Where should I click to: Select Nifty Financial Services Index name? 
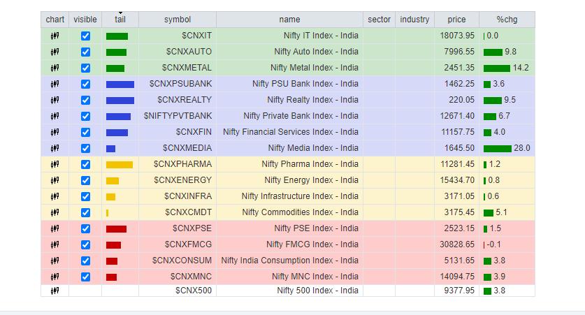(x=290, y=132)
